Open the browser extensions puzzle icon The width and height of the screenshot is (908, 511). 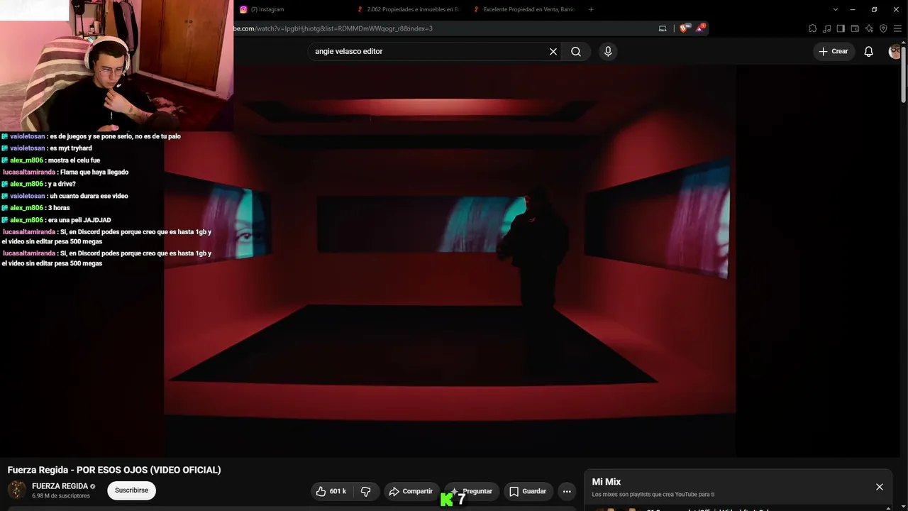point(812,28)
